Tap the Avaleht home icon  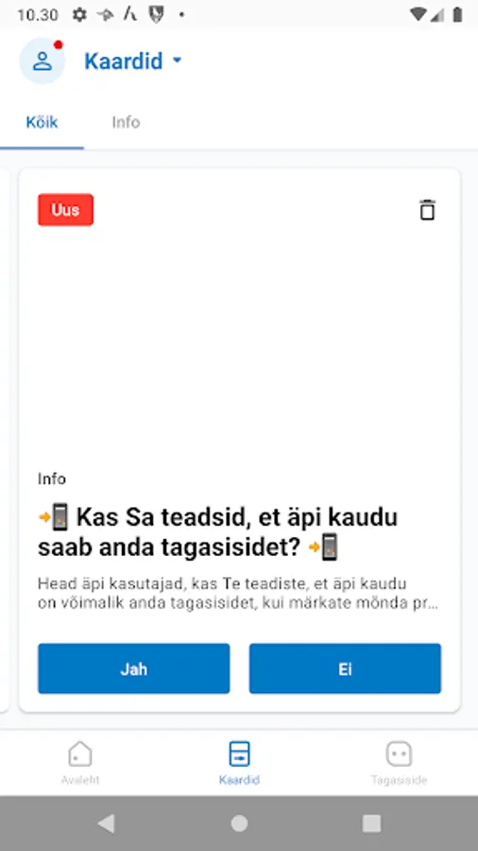tap(80, 754)
